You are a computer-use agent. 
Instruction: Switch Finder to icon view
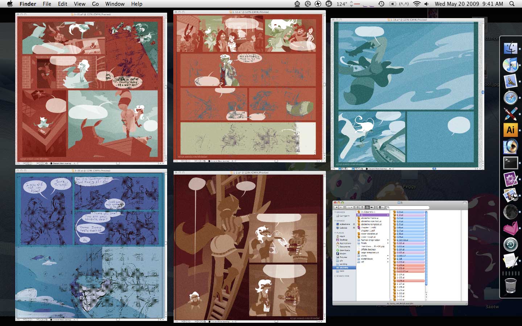pos(357,208)
